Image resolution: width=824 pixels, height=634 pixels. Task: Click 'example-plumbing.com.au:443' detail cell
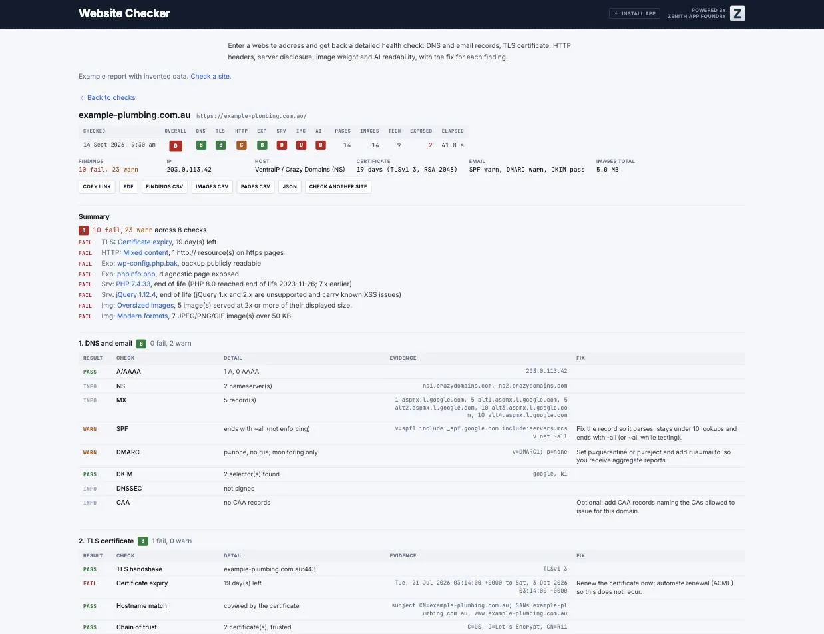270,569
